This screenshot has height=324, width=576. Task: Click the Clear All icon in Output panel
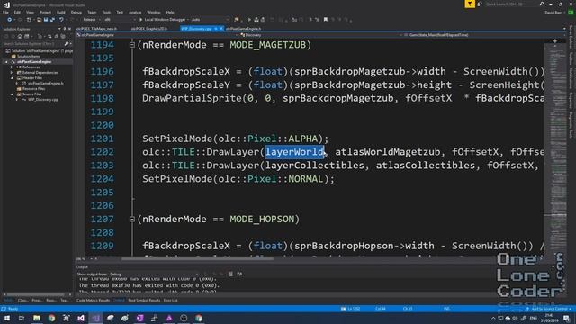coord(230,274)
